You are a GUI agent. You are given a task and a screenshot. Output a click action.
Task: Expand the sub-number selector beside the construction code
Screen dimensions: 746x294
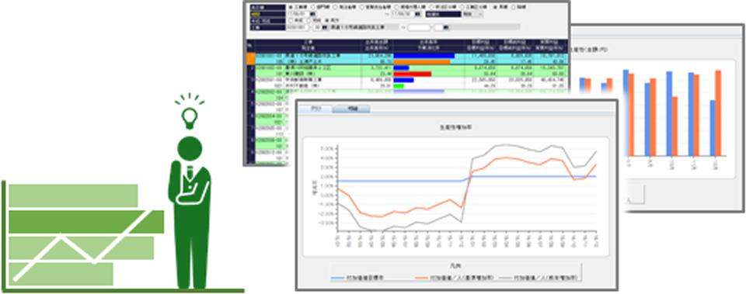tap(317, 27)
